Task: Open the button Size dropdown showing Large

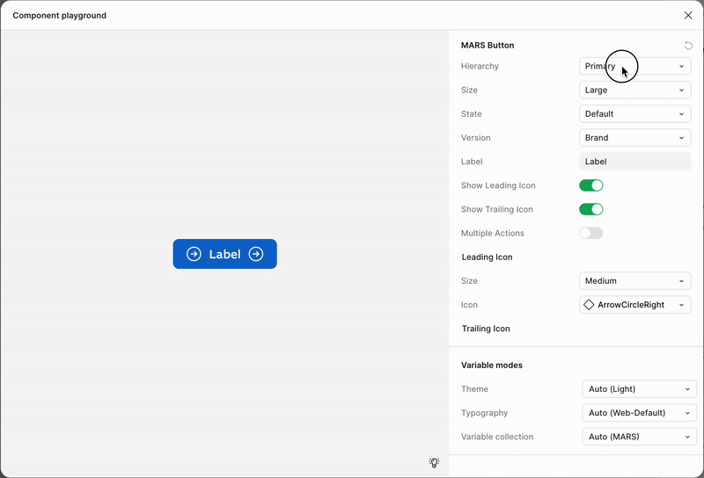Action: [634, 90]
